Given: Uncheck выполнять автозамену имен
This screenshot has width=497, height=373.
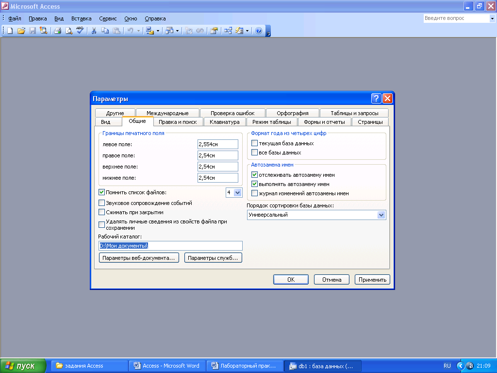Looking at the screenshot, I should [x=254, y=184].
